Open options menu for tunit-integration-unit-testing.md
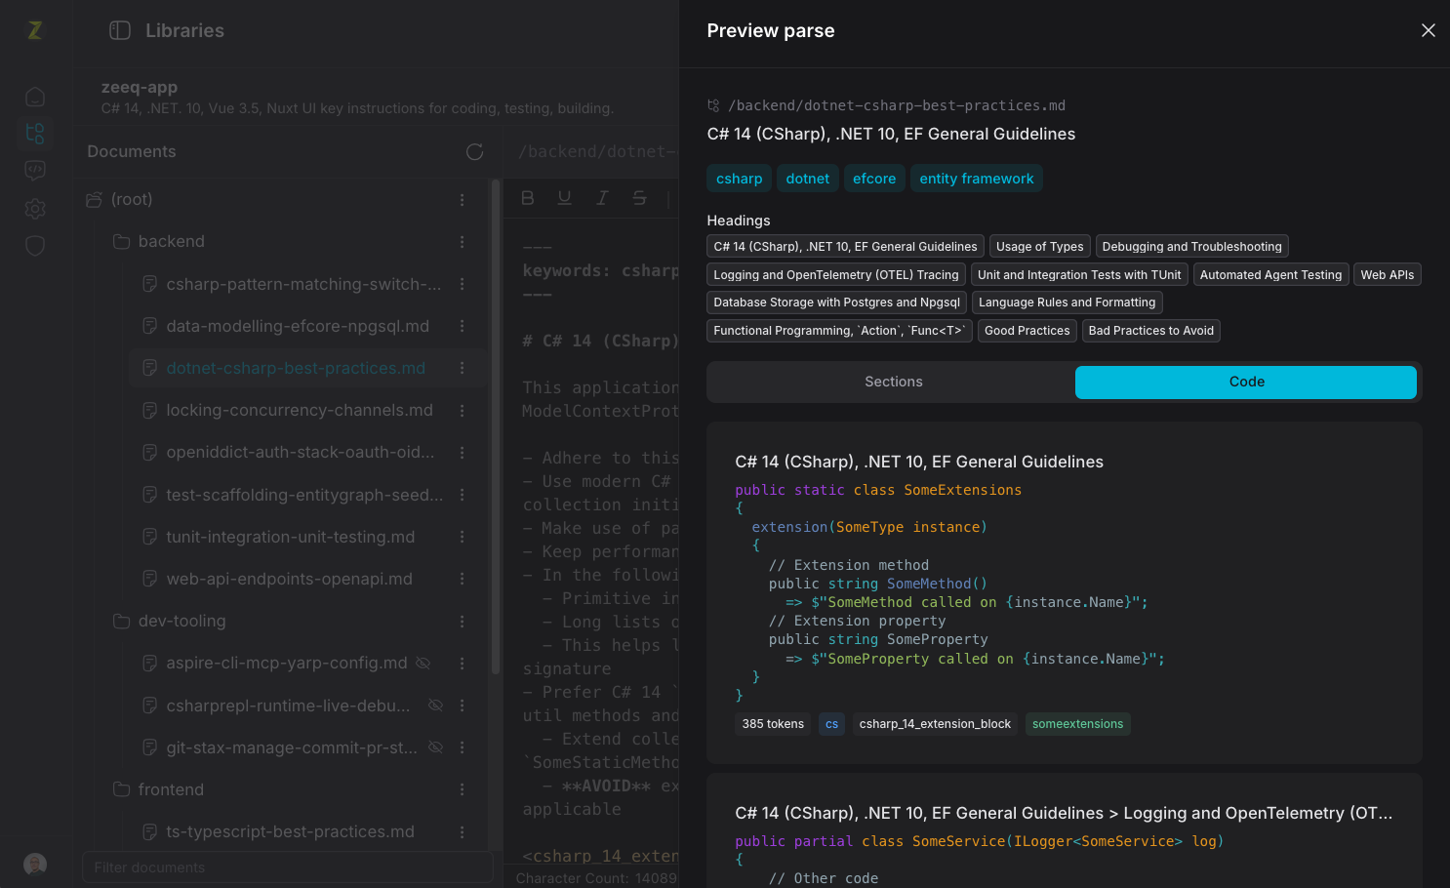 pyautogui.click(x=463, y=537)
